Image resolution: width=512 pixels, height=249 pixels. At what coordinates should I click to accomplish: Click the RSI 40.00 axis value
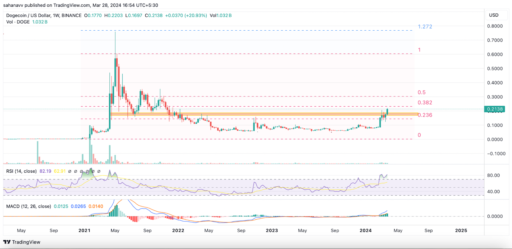point(493,192)
